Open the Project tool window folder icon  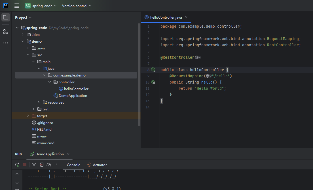[6, 17]
